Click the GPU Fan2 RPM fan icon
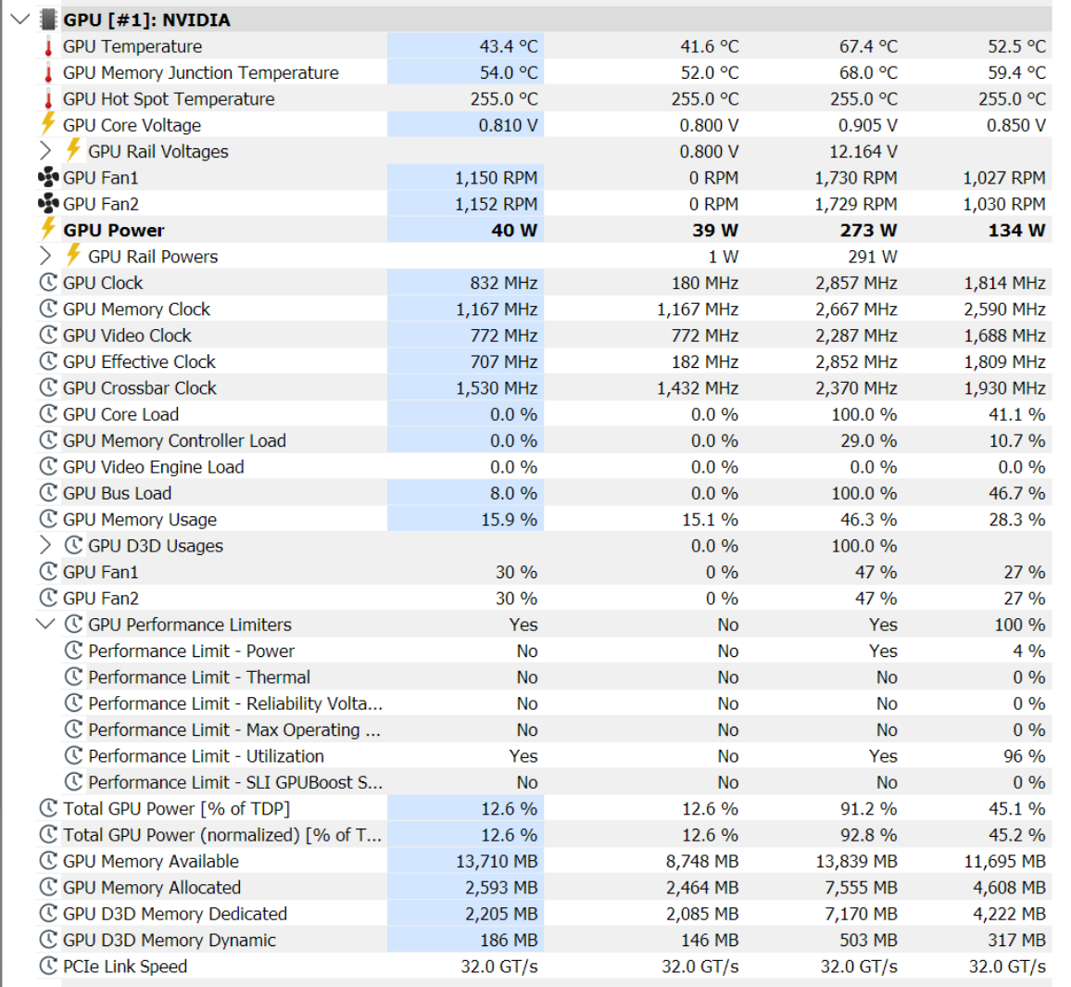Viewport: 1071px width, 987px height. pyautogui.click(x=48, y=204)
